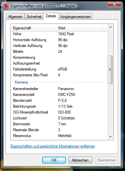Click the scrollbar up arrow
Screen dimensions: 125x171
110,27
